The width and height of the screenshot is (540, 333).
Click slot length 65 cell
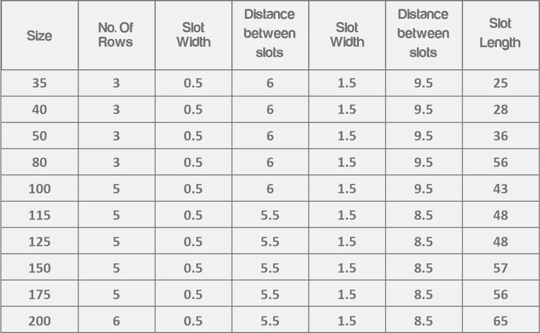(x=500, y=321)
